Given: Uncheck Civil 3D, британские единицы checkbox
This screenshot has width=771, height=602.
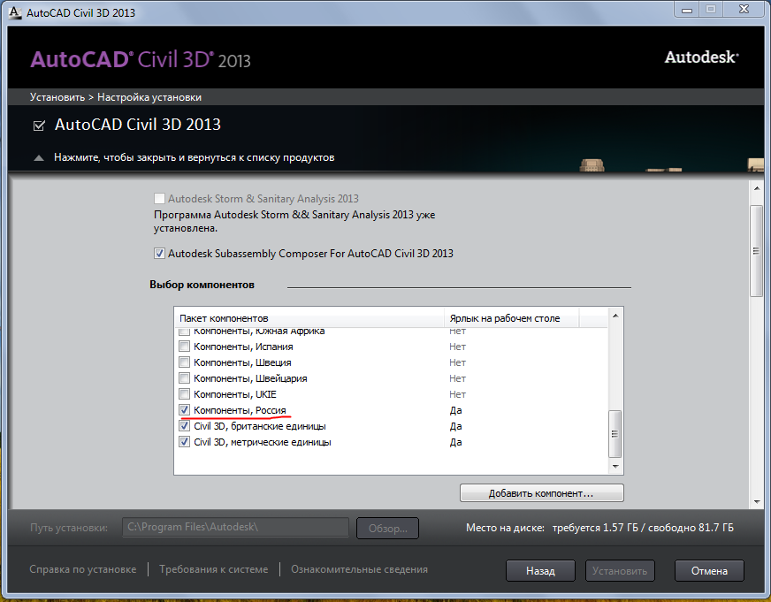Looking at the screenshot, I should coord(185,426).
